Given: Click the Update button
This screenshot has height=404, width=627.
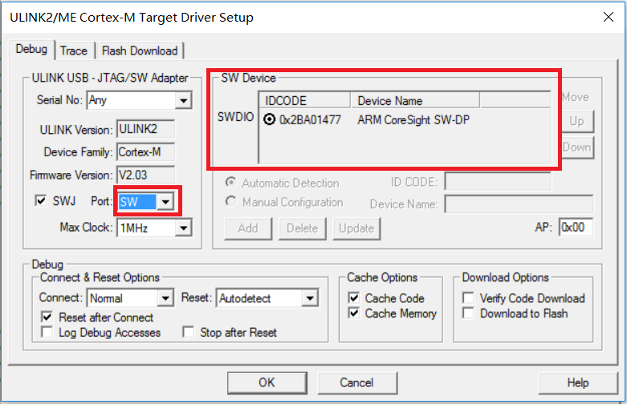Looking at the screenshot, I should 356,228.
